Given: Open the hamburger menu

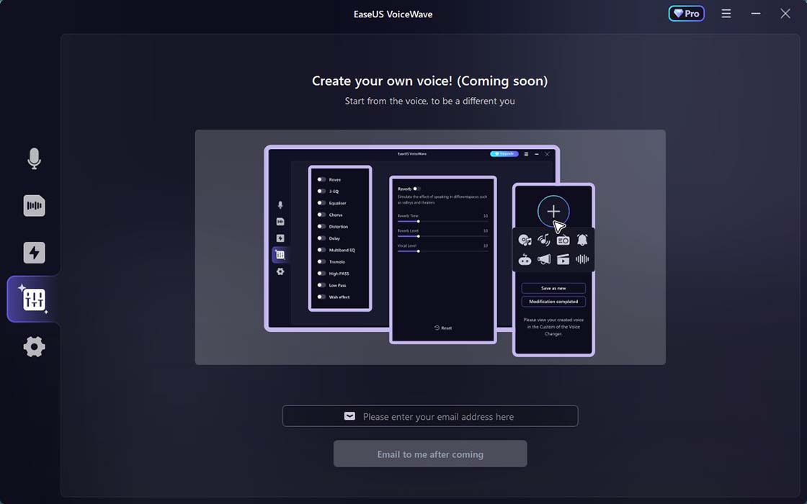Looking at the screenshot, I should [726, 13].
